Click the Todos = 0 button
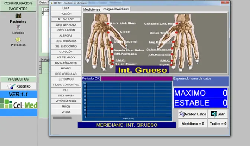 (x=218, y=123)
